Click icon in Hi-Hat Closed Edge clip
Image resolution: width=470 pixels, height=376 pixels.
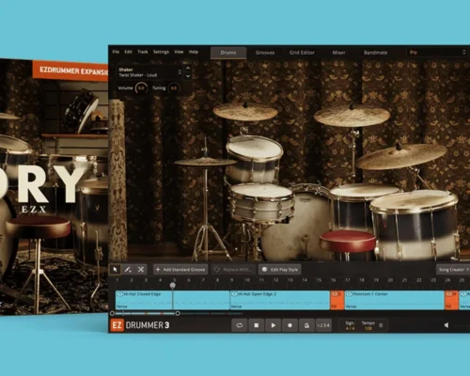tap(120, 294)
